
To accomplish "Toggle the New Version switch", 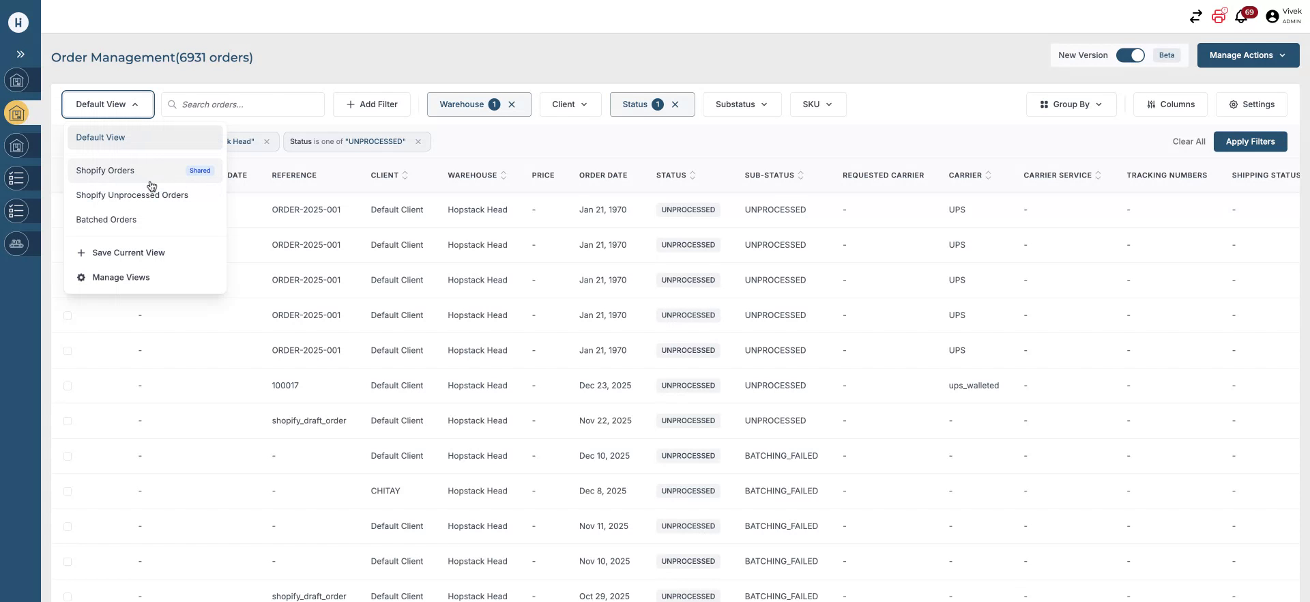I will pyautogui.click(x=1130, y=55).
